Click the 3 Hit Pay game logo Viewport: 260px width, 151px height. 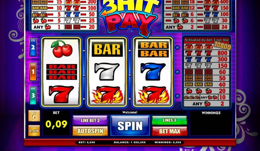[x=130, y=16]
